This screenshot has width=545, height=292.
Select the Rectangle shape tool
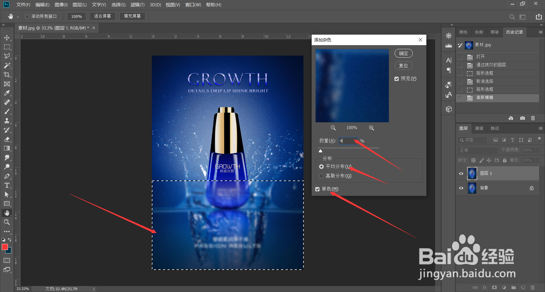coord(7,204)
